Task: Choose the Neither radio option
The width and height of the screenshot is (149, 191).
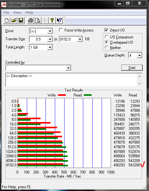Action: click(106, 47)
